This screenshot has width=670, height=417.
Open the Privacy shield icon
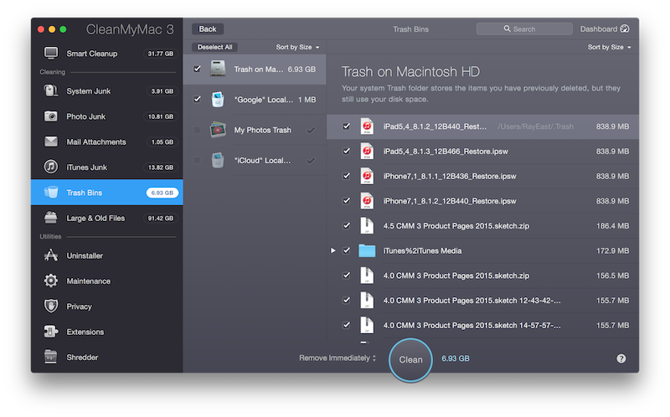(x=51, y=306)
